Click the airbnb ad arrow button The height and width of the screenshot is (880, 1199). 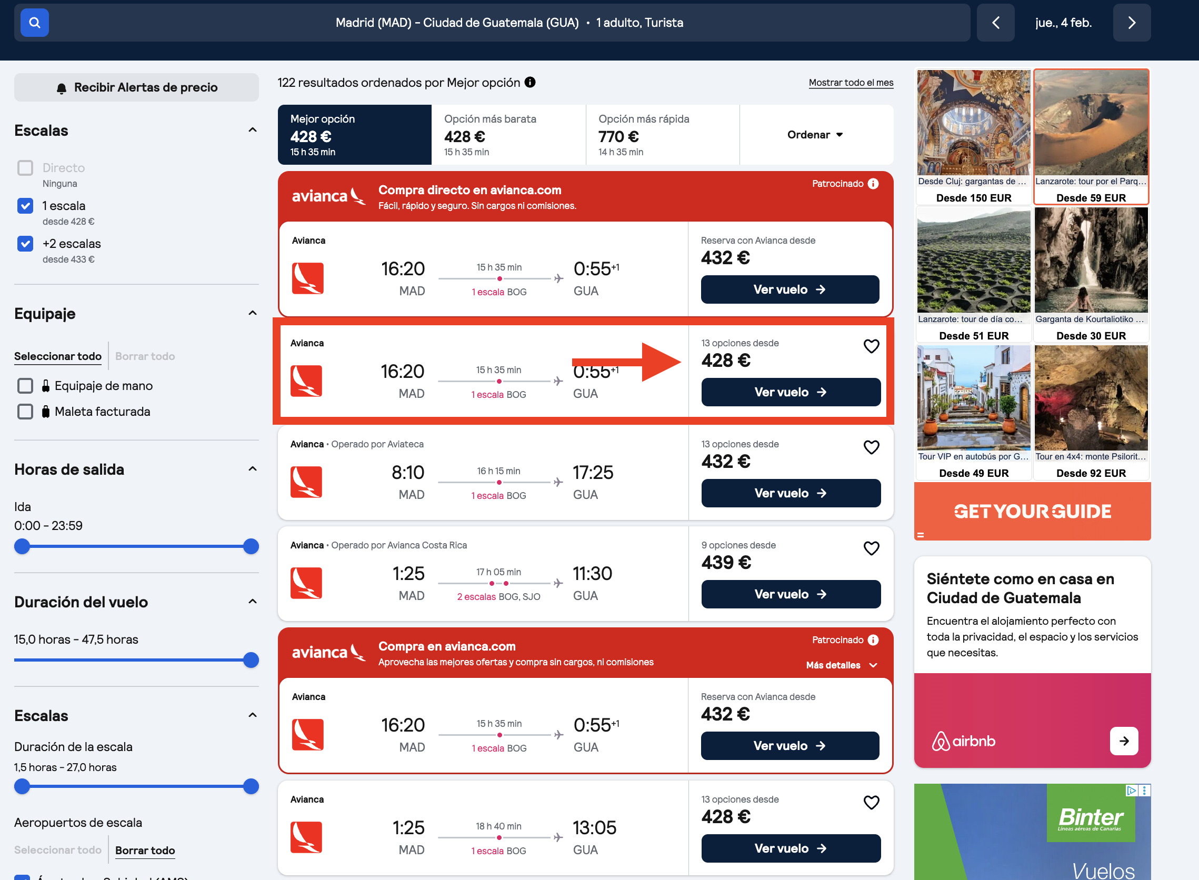point(1124,741)
